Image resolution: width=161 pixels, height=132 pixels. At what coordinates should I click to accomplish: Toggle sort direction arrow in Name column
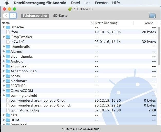92,23
